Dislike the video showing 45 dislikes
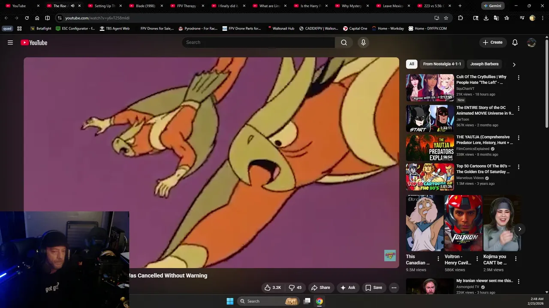549x308 pixels. tap(296, 287)
